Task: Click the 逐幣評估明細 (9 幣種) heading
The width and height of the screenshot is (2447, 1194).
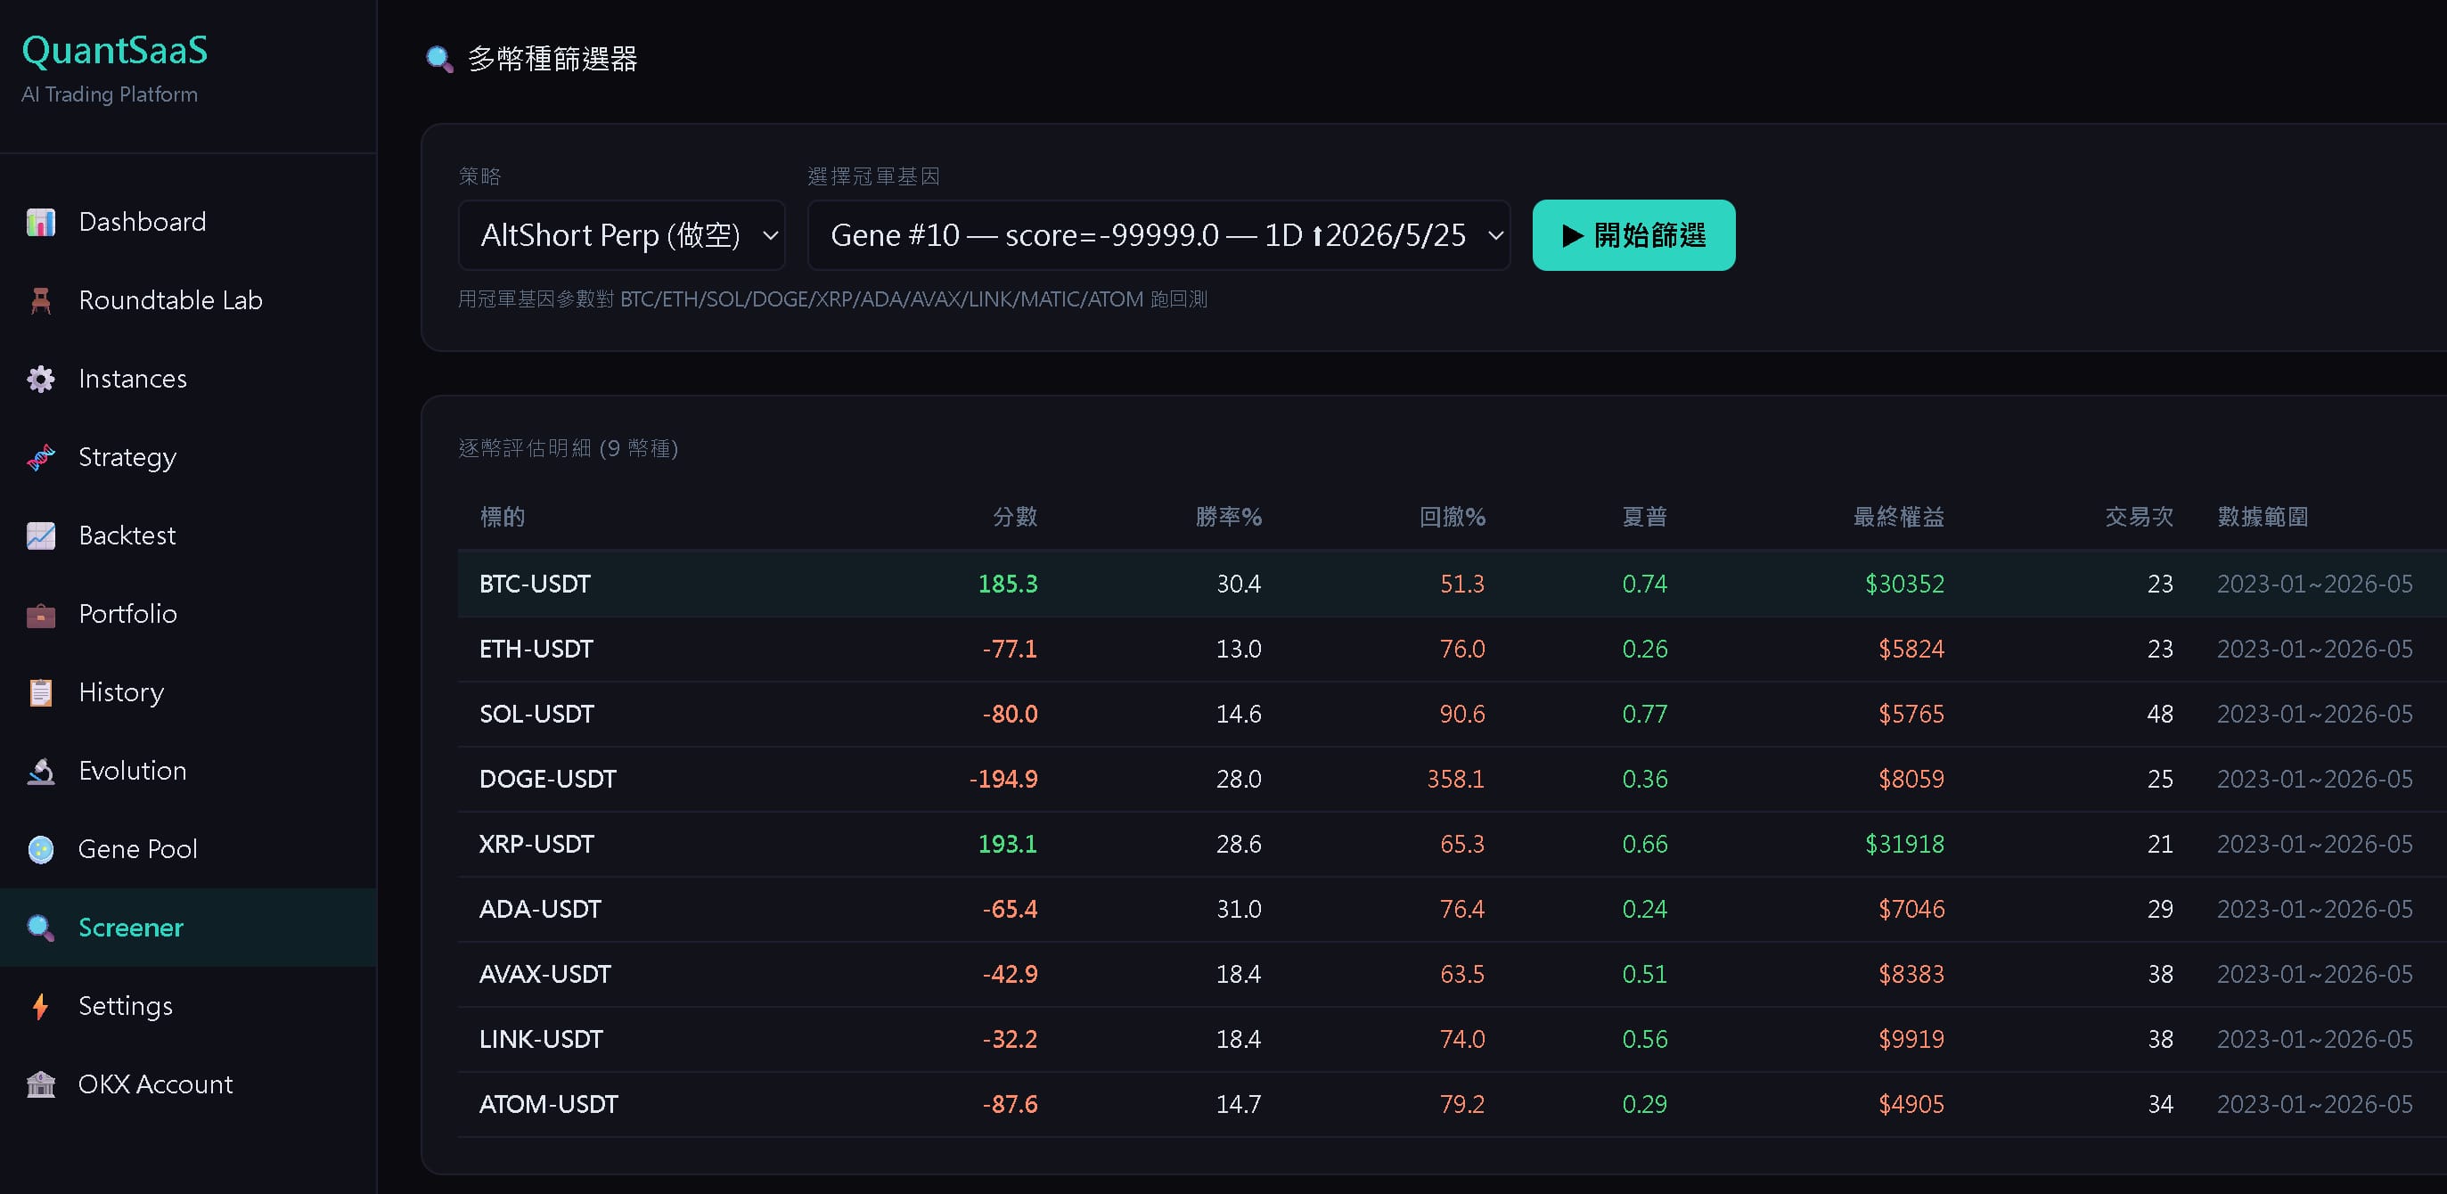Action: point(569,448)
